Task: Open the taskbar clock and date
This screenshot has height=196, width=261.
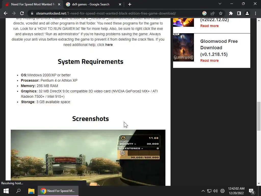Action: pos(236,191)
